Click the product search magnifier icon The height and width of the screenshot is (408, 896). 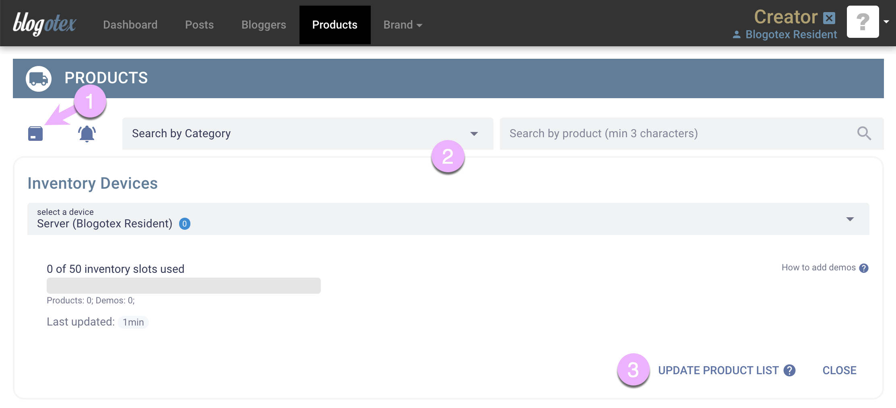tap(864, 133)
